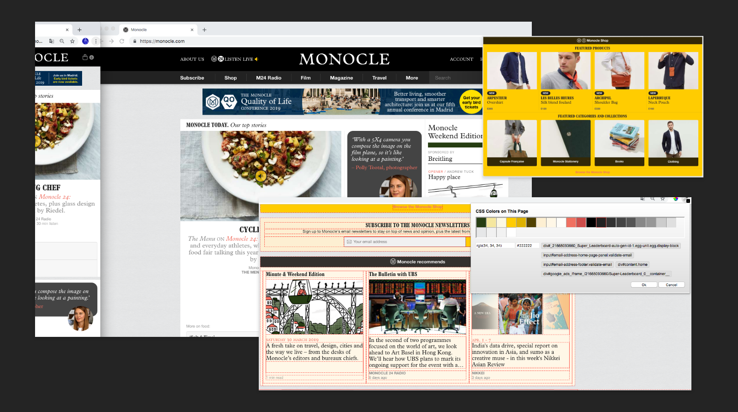
Task: Click the shopping bag icon in the left window
Action: pos(85,57)
